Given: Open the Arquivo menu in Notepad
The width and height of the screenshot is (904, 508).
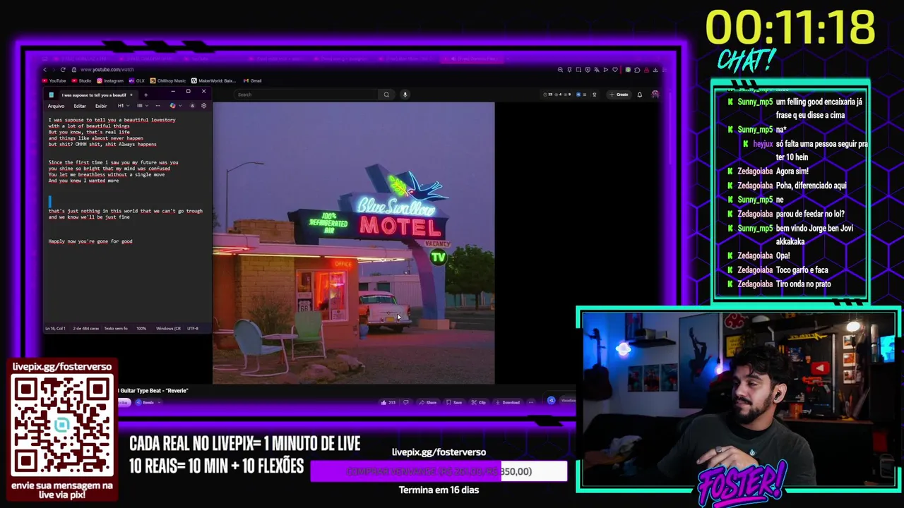Looking at the screenshot, I should pos(56,106).
